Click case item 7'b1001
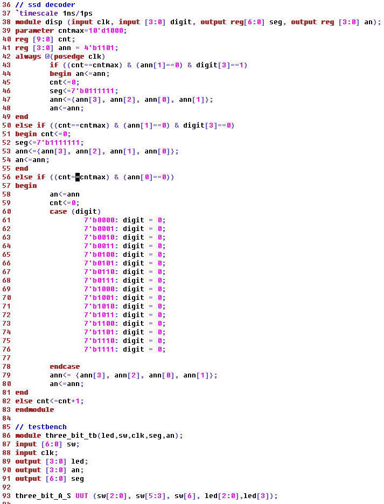The height and width of the screenshot is (504, 384). point(124,298)
